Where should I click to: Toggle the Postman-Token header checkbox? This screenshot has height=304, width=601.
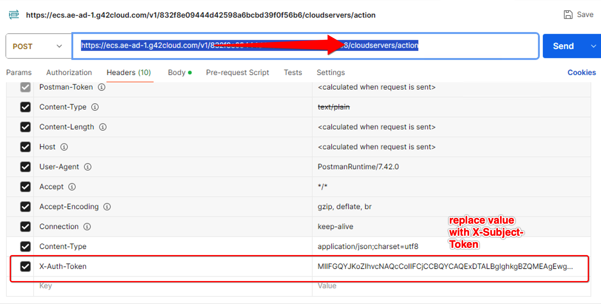25,87
